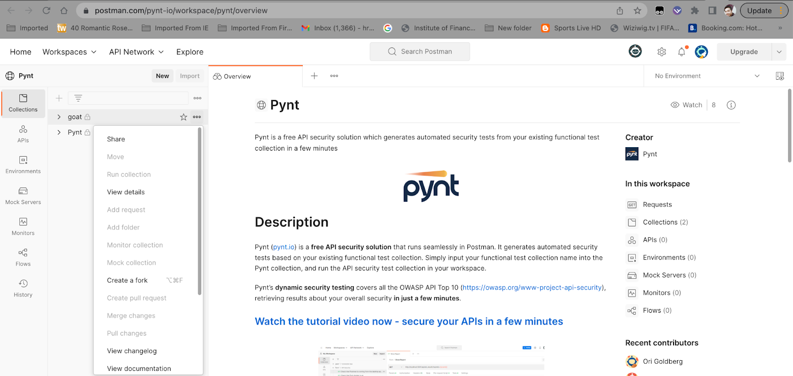Viewport: 793px width, 376px height.
Task: Choose Create a fork menu item
Action: (146, 280)
